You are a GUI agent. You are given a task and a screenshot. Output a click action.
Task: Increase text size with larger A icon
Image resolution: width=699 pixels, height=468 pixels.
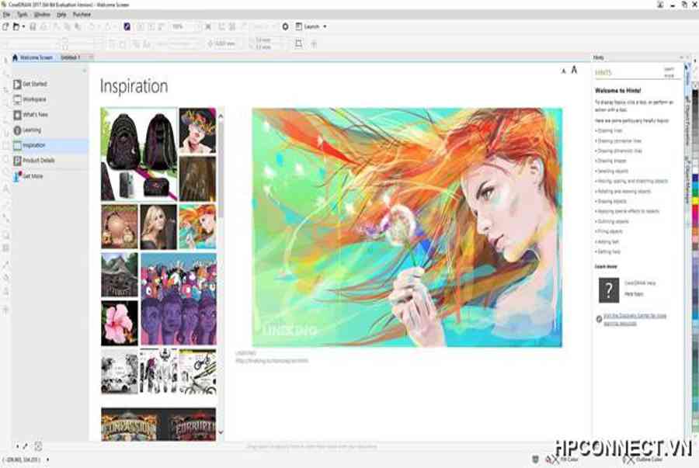click(574, 70)
